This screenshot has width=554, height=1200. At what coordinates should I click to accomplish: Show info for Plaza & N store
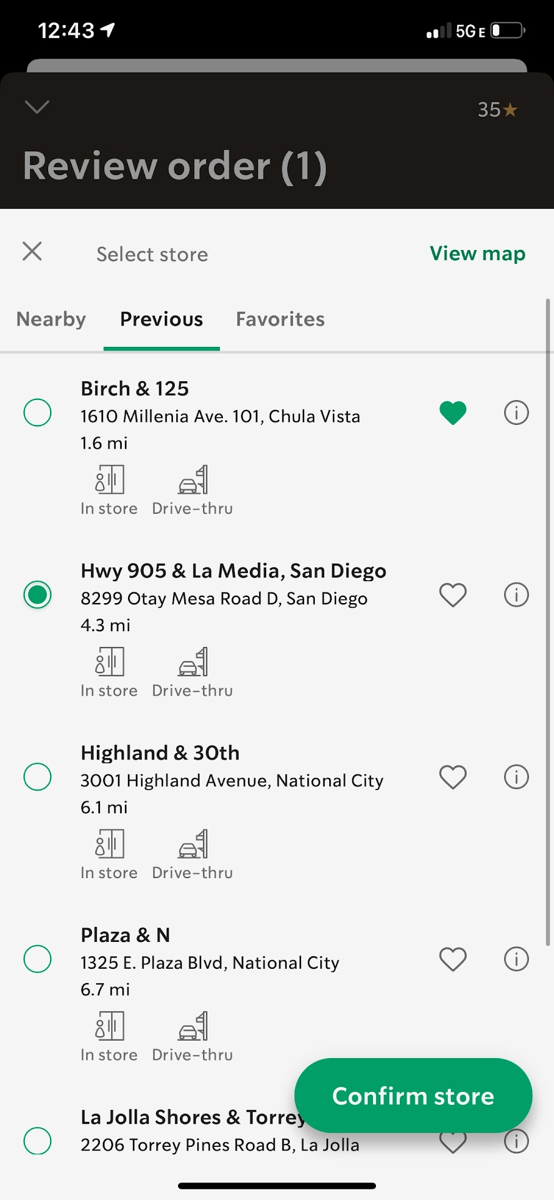coord(516,959)
